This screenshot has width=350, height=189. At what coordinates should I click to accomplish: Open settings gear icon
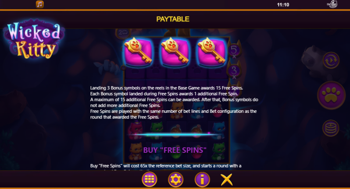pyautogui.click(x=176, y=179)
